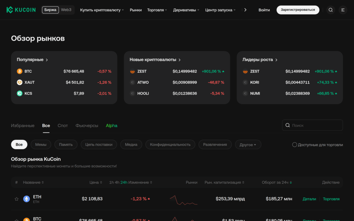Click the KuCoin logo
Screen dimensions: 354x221
click(21, 10)
